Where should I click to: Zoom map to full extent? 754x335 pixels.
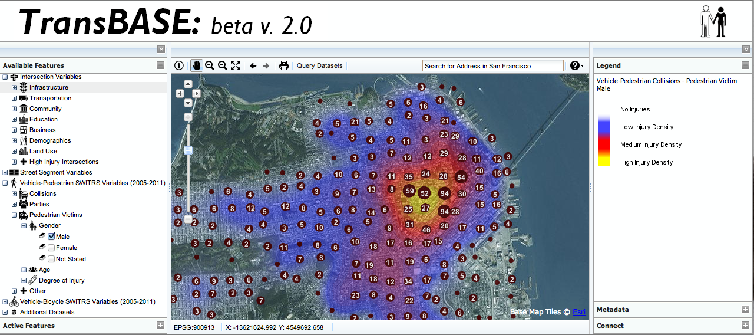coord(236,65)
